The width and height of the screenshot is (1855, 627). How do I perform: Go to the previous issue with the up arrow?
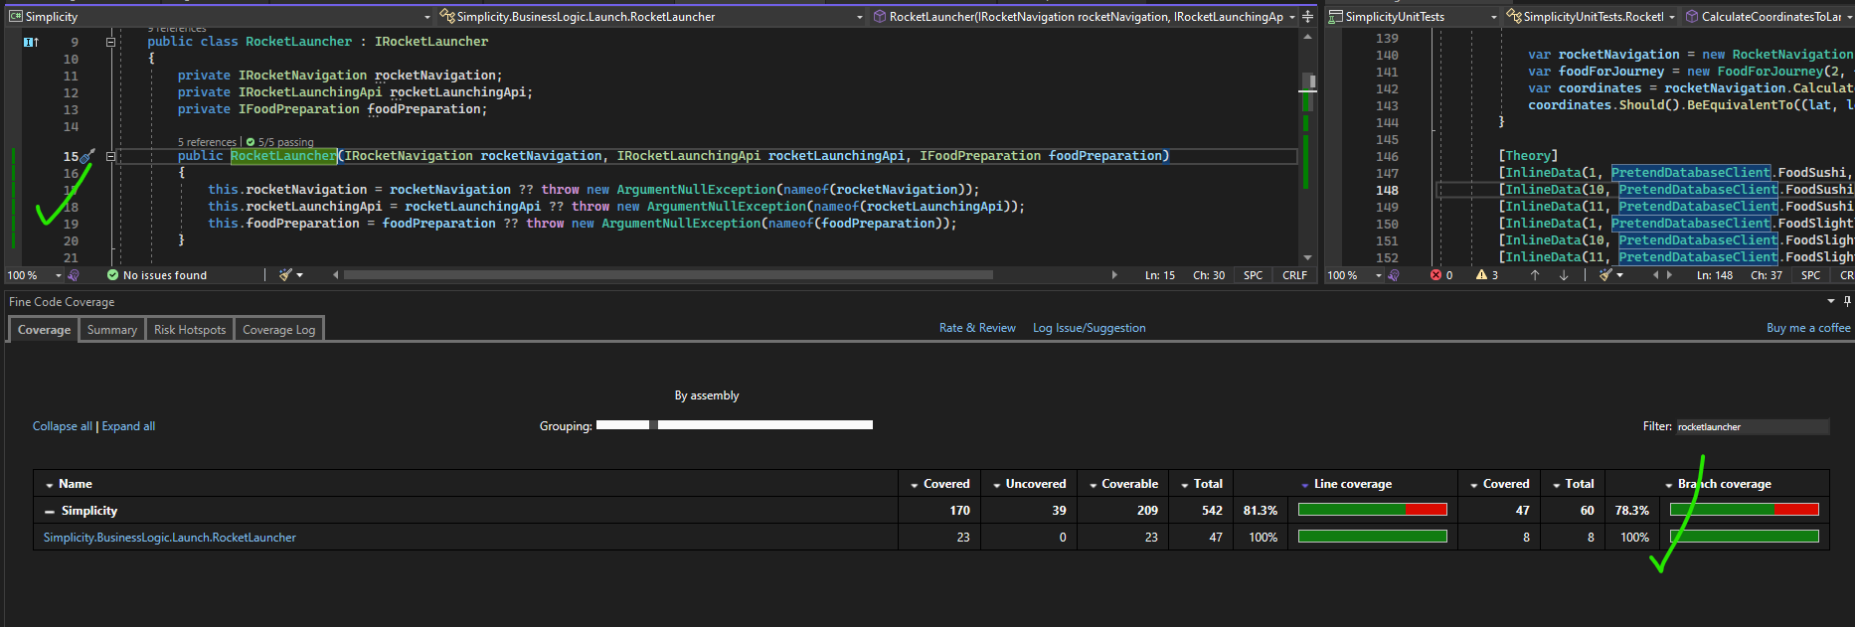(x=1535, y=275)
